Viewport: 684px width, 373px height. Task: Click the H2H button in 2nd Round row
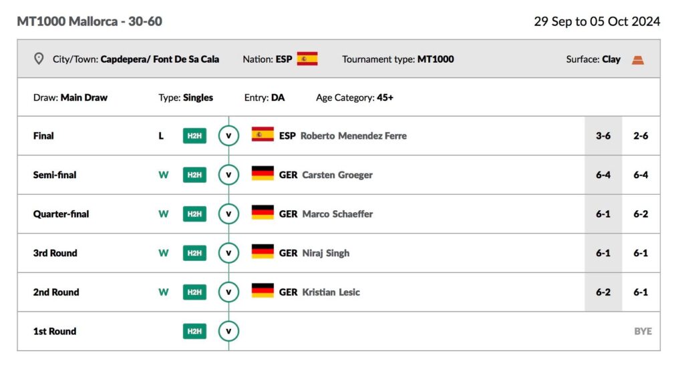[x=194, y=292]
